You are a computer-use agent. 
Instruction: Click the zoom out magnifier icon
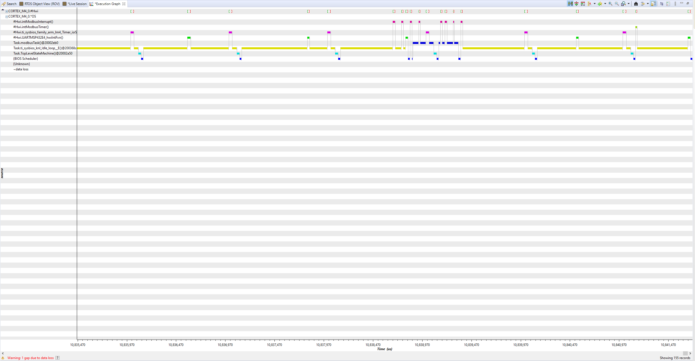[617, 4]
